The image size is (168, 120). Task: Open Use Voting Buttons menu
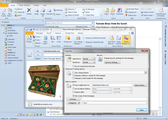[x=78, y=40]
